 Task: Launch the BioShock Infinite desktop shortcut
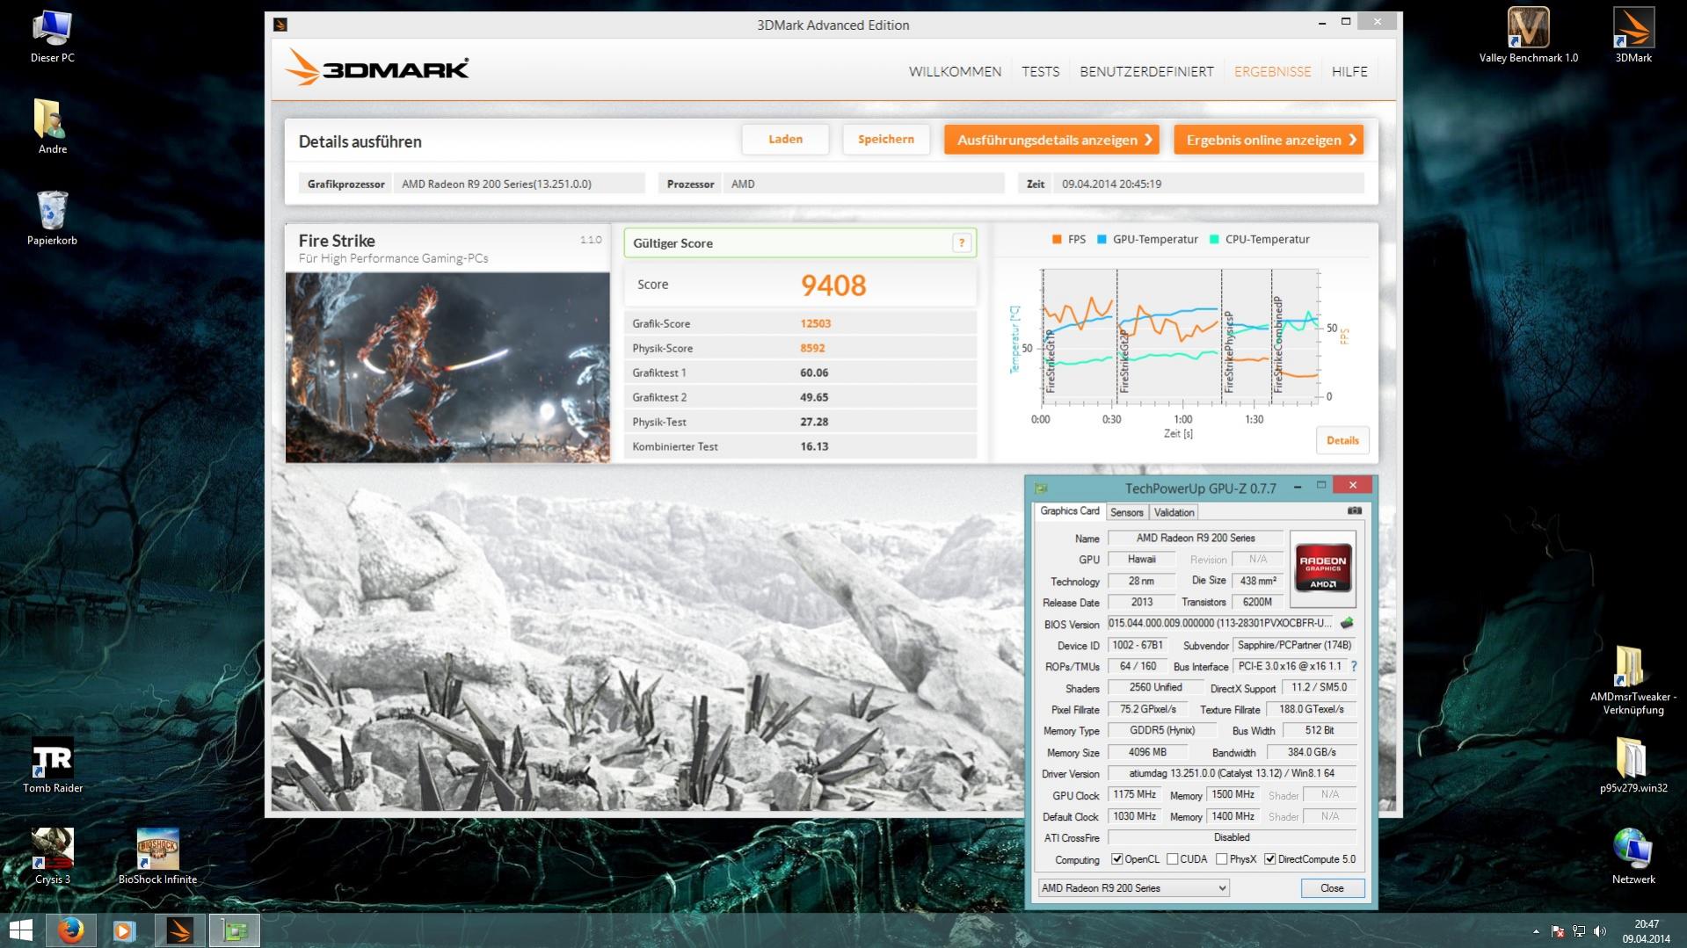coord(157,858)
